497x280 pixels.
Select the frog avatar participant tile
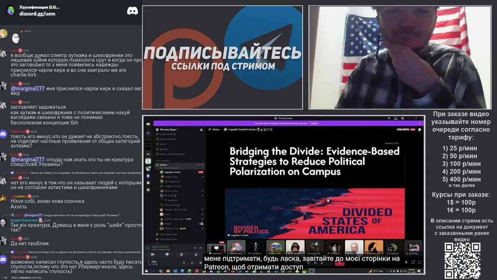pos(394,248)
